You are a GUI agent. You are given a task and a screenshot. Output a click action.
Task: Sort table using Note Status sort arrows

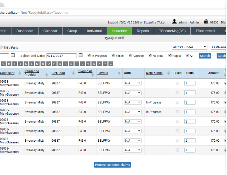168,73
